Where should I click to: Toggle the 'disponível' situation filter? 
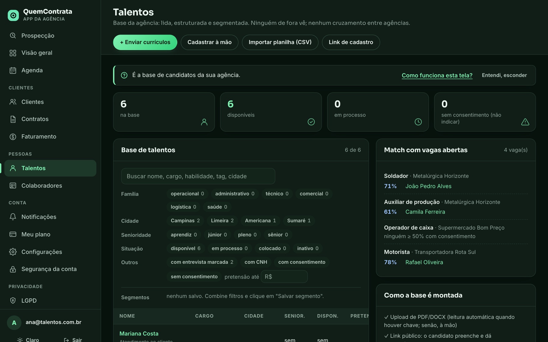tap(186, 248)
